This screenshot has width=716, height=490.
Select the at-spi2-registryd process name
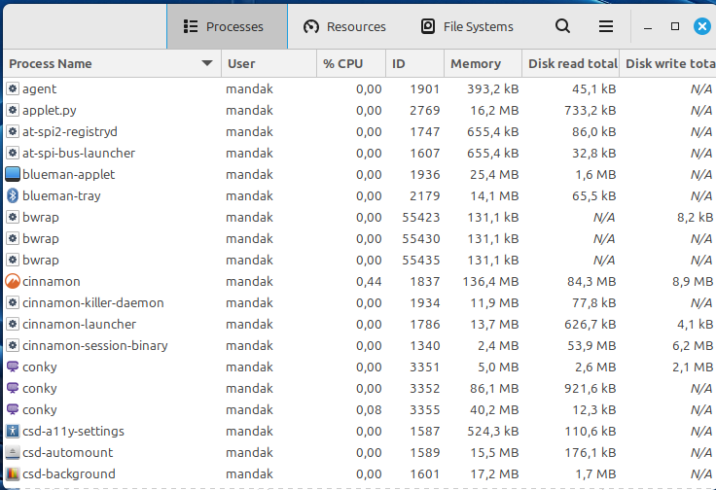[x=70, y=132]
